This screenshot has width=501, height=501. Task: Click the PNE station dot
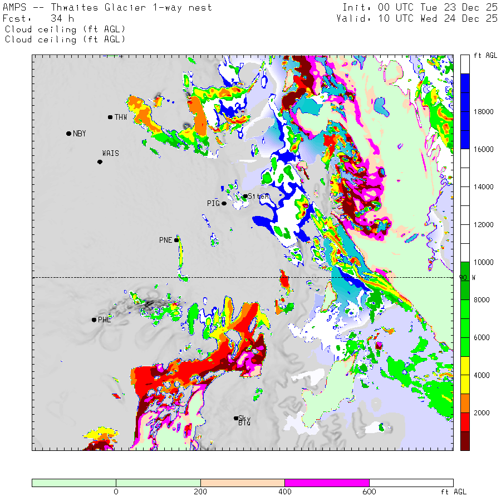click(x=176, y=240)
